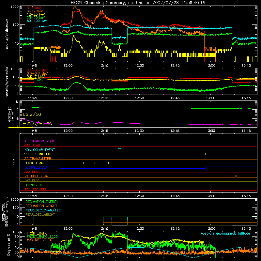Select the BAD_PACKETS flag label
The width and height of the screenshot is (261, 261).
[x=36, y=189]
